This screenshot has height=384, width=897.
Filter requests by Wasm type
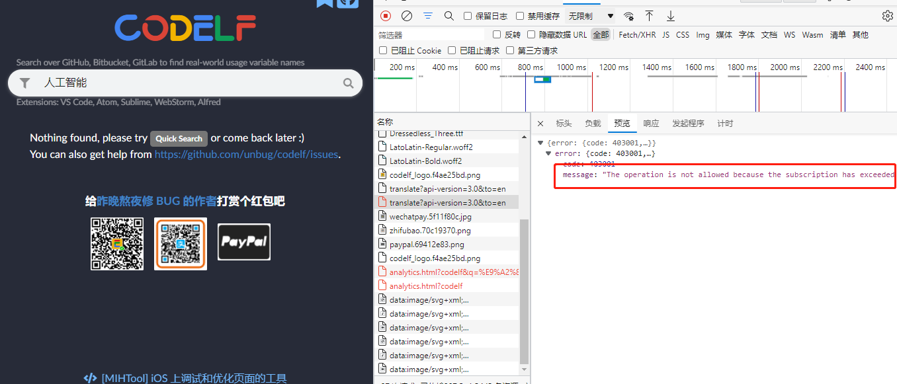(812, 35)
